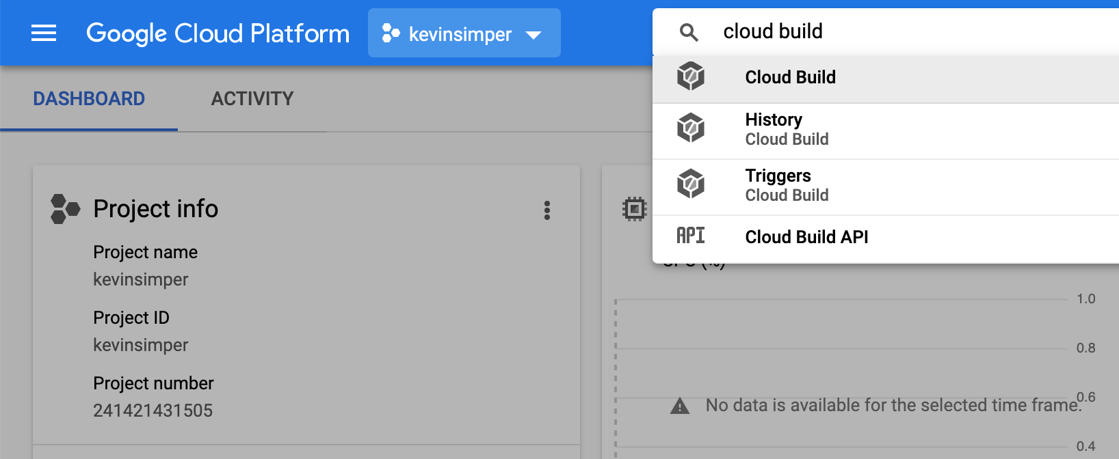Click the Google Cloud Platform logo text

pyautogui.click(x=218, y=33)
